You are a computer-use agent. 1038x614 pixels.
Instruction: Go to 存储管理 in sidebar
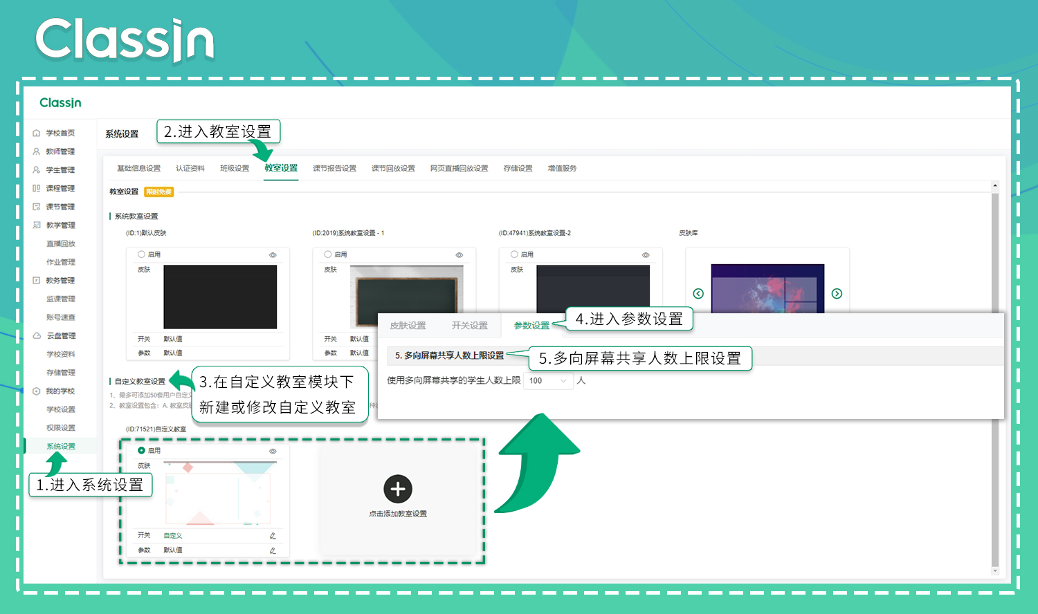(x=61, y=373)
